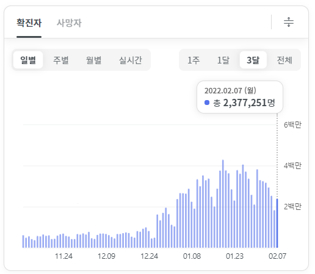Click the 02.07 date label
This screenshot has width=315, height=274.
click(x=277, y=256)
